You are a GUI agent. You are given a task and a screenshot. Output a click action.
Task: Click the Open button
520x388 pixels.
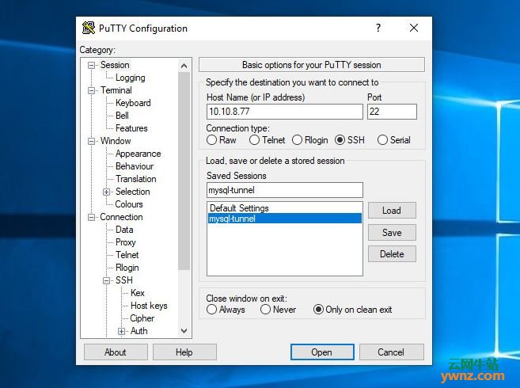point(322,352)
